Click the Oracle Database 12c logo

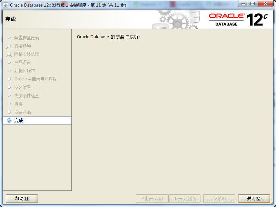[x=238, y=20]
